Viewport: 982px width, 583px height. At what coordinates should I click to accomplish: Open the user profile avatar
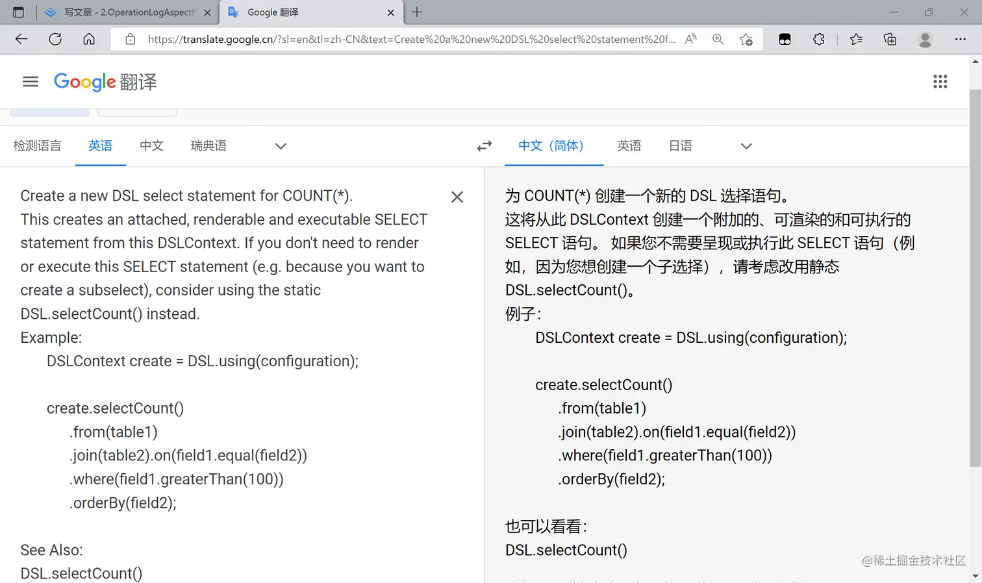pos(925,39)
